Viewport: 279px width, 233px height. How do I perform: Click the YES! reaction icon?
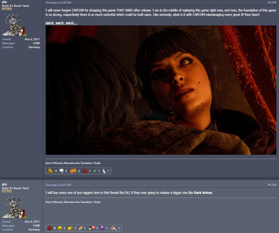tap(73, 171)
